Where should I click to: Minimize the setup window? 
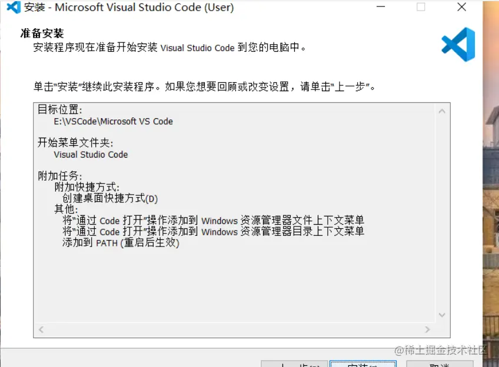381,6
